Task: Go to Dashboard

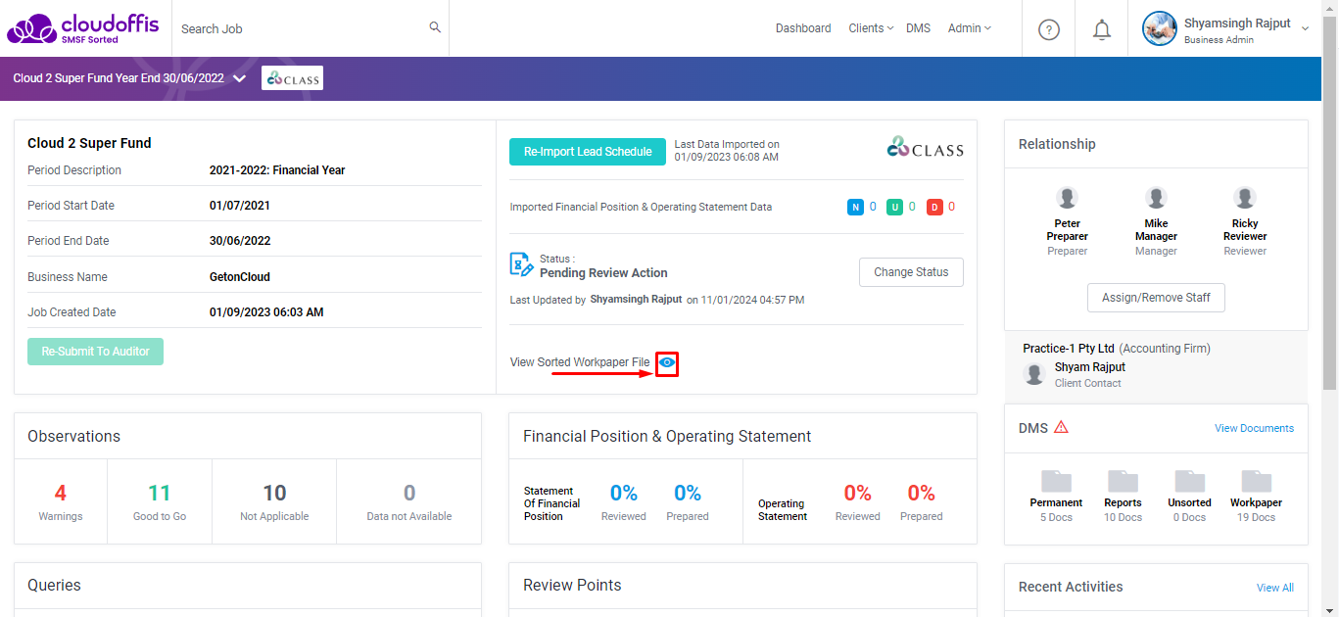Action: [x=803, y=28]
